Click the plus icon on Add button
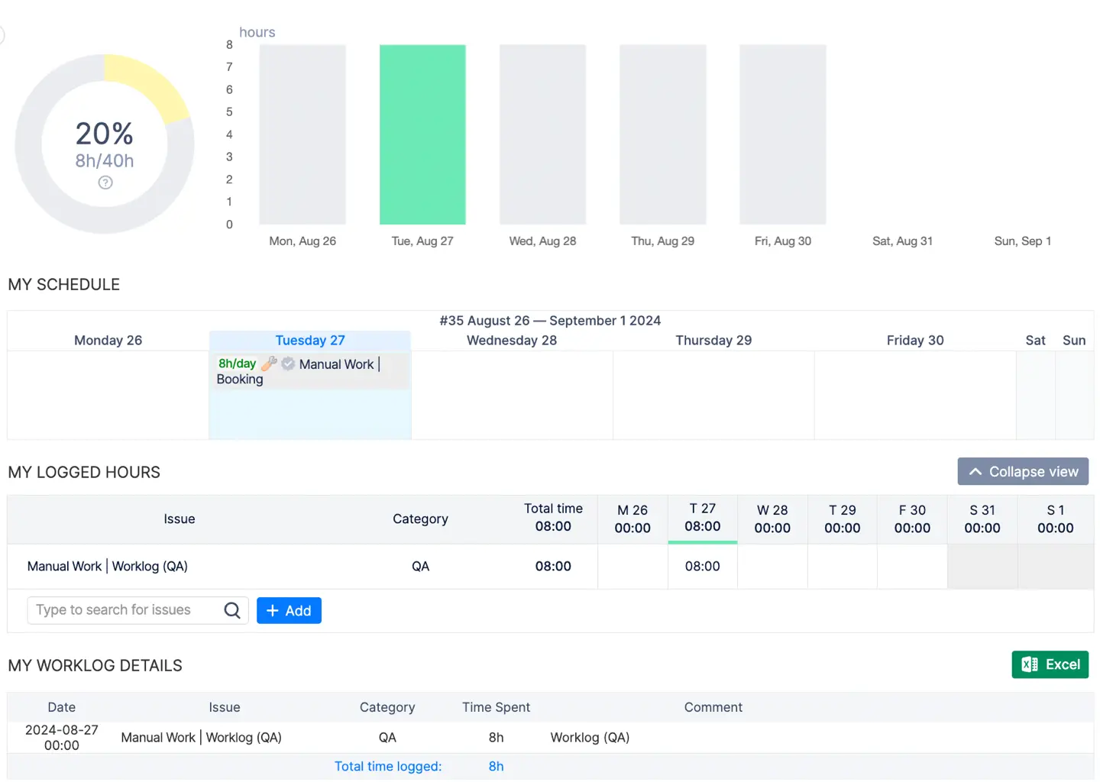This screenshot has height=782, width=1100. 273,611
